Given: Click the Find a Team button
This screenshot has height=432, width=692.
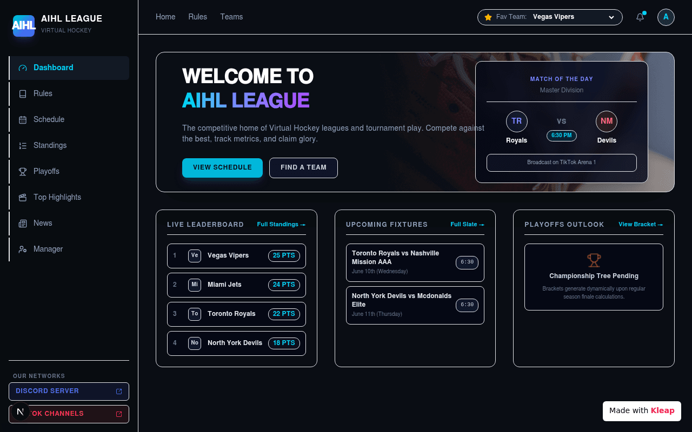Looking at the screenshot, I should click(303, 168).
